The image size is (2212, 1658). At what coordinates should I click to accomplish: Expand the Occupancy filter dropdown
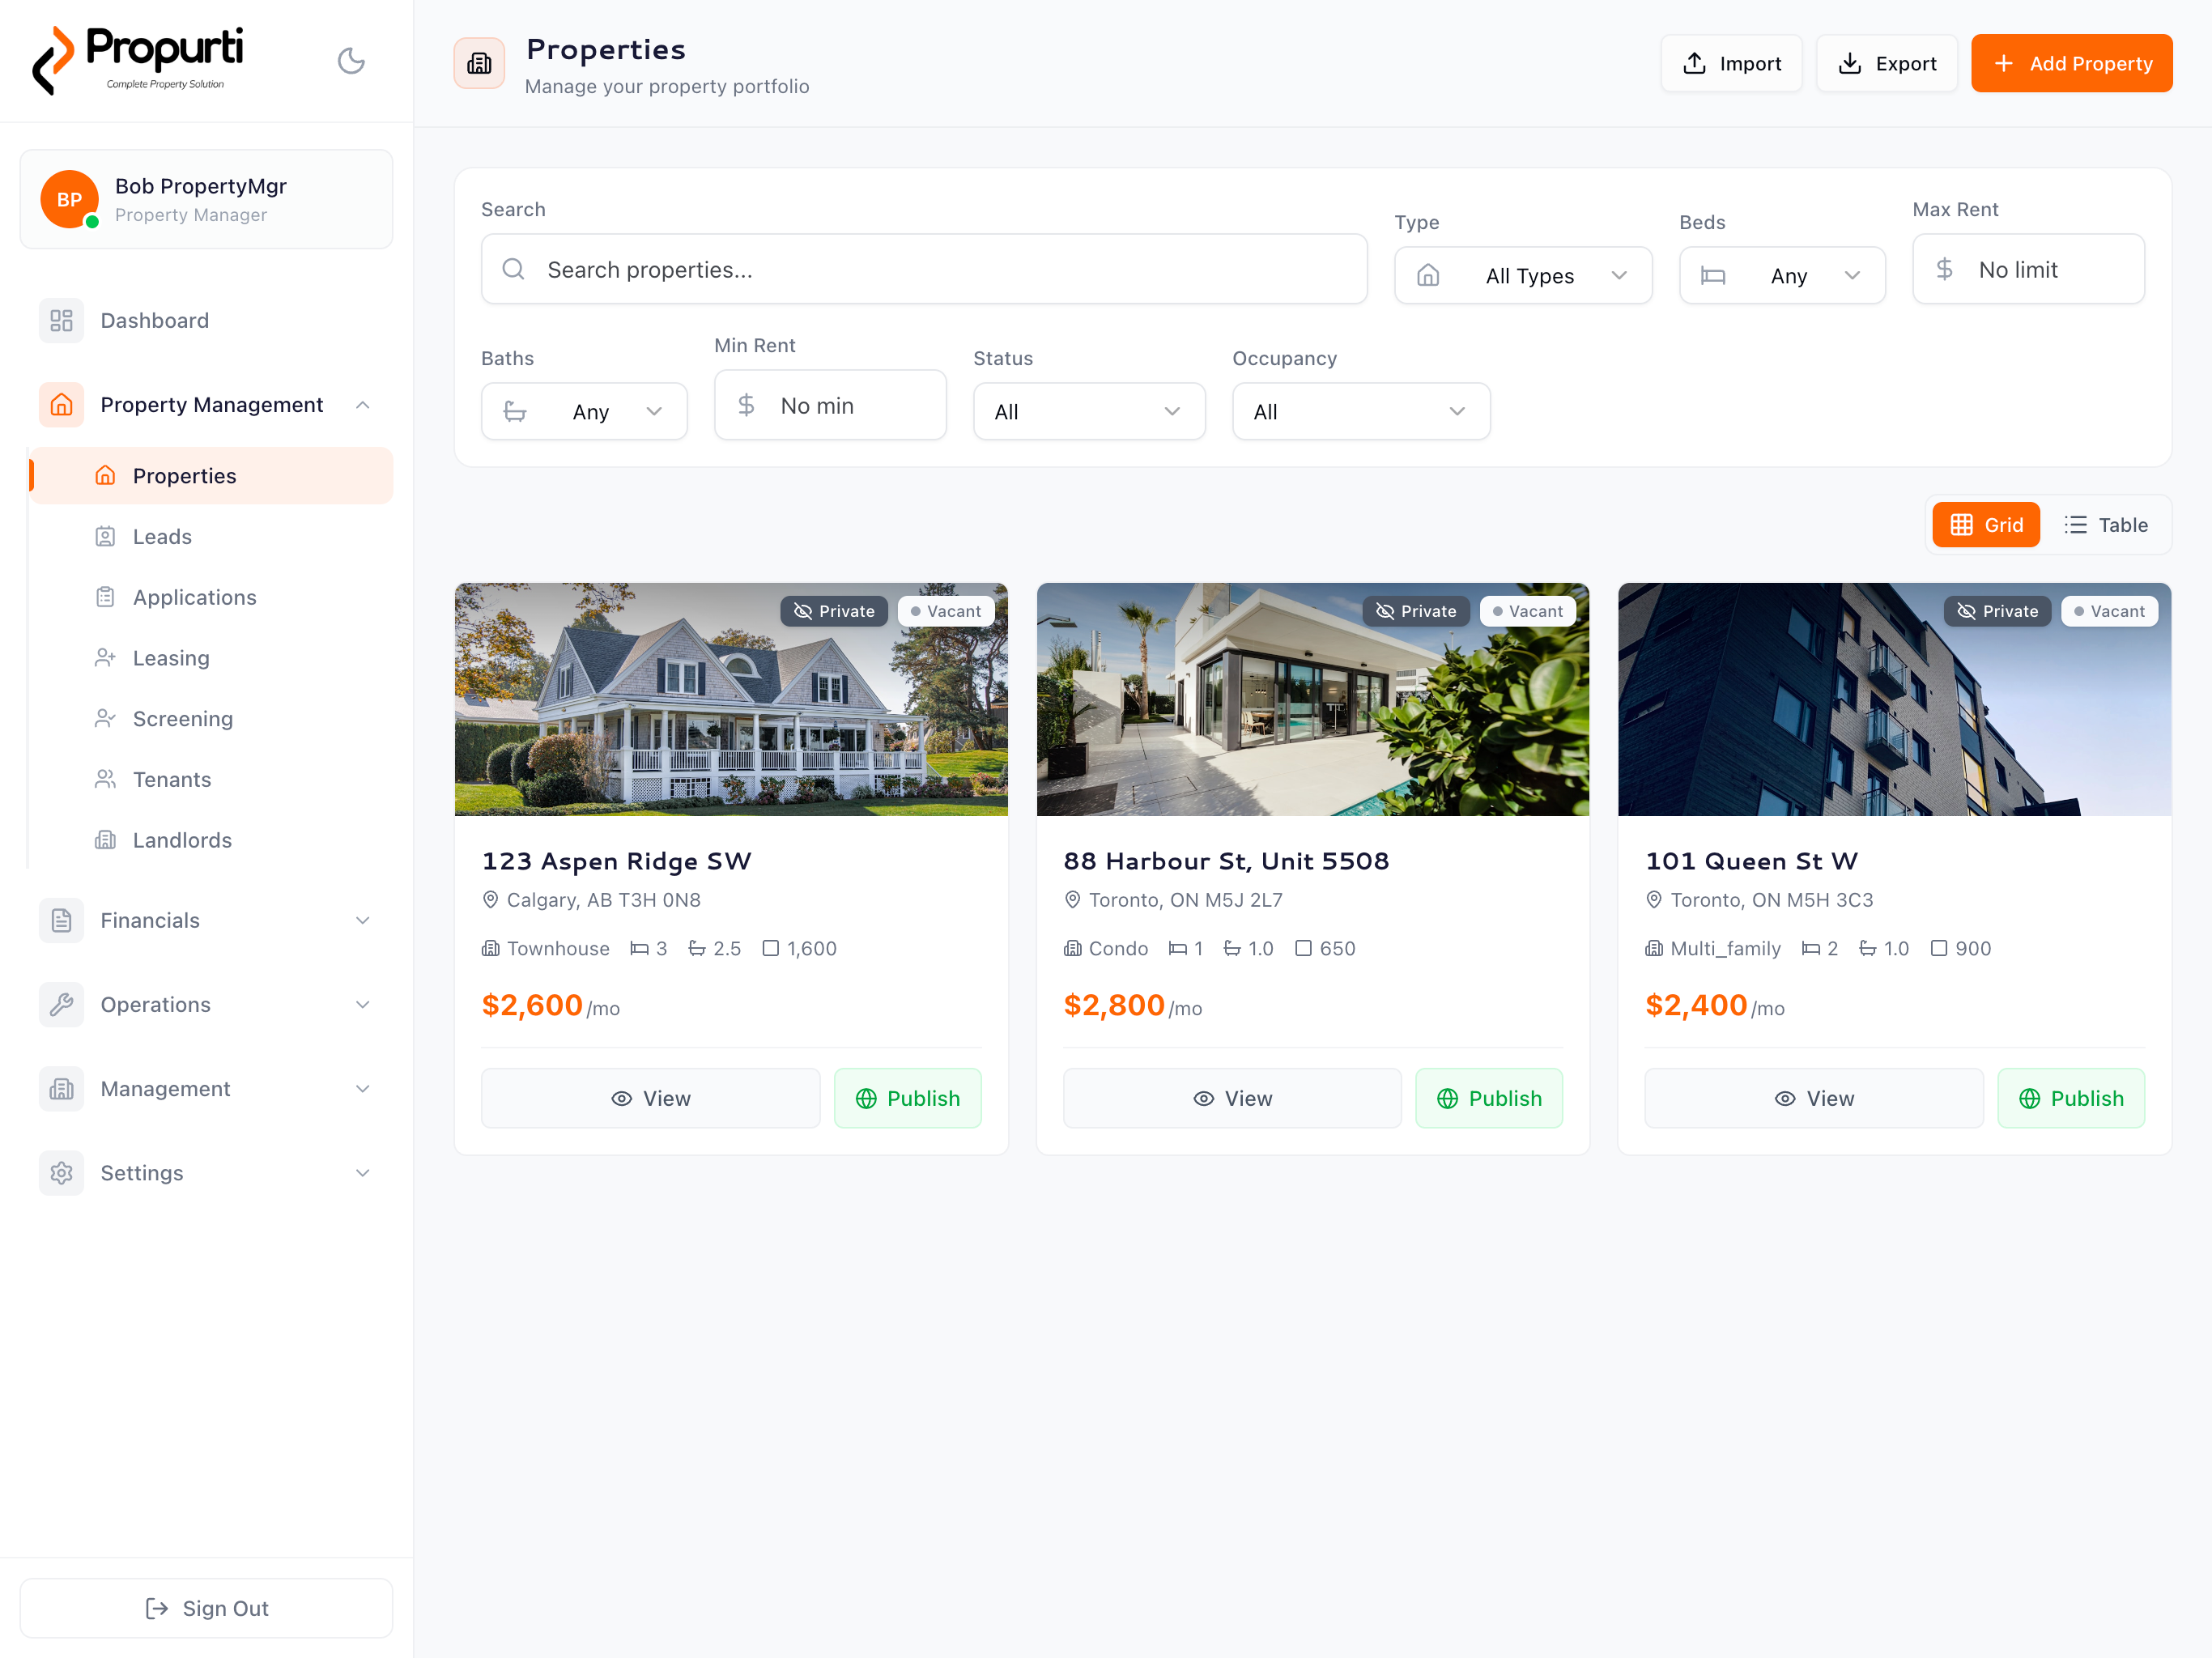tap(1360, 411)
